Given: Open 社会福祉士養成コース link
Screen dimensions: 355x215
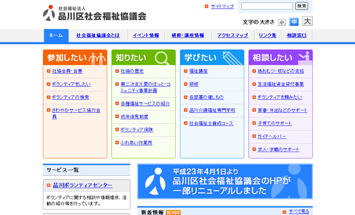Looking at the screenshot, I should [x=211, y=124].
